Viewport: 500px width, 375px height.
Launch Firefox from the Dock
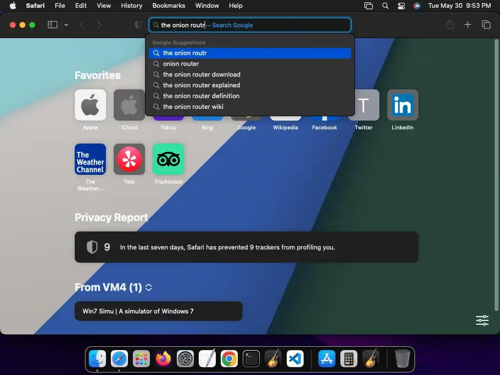pyautogui.click(x=163, y=359)
